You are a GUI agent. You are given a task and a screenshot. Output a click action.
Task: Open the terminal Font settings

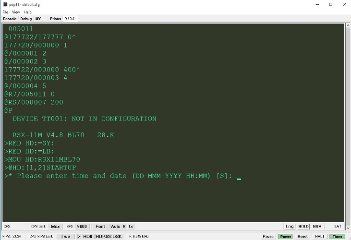coord(100,226)
